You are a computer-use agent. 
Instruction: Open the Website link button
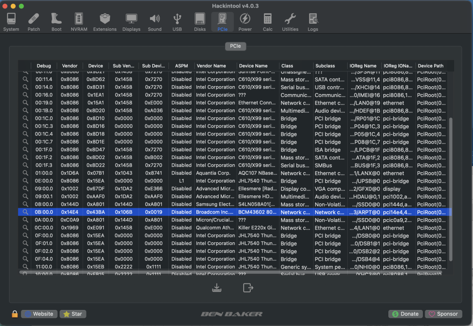tap(39, 314)
